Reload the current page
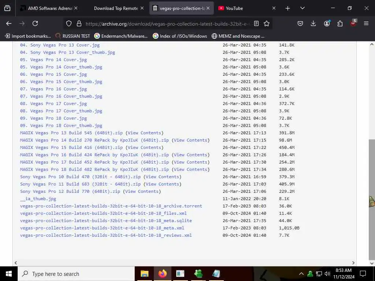Viewport: 375px width, 281px height. click(x=35, y=23)
